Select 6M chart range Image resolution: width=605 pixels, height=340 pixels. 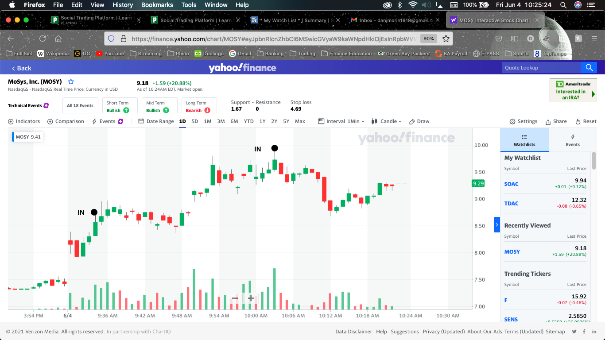tap(234, 121)
